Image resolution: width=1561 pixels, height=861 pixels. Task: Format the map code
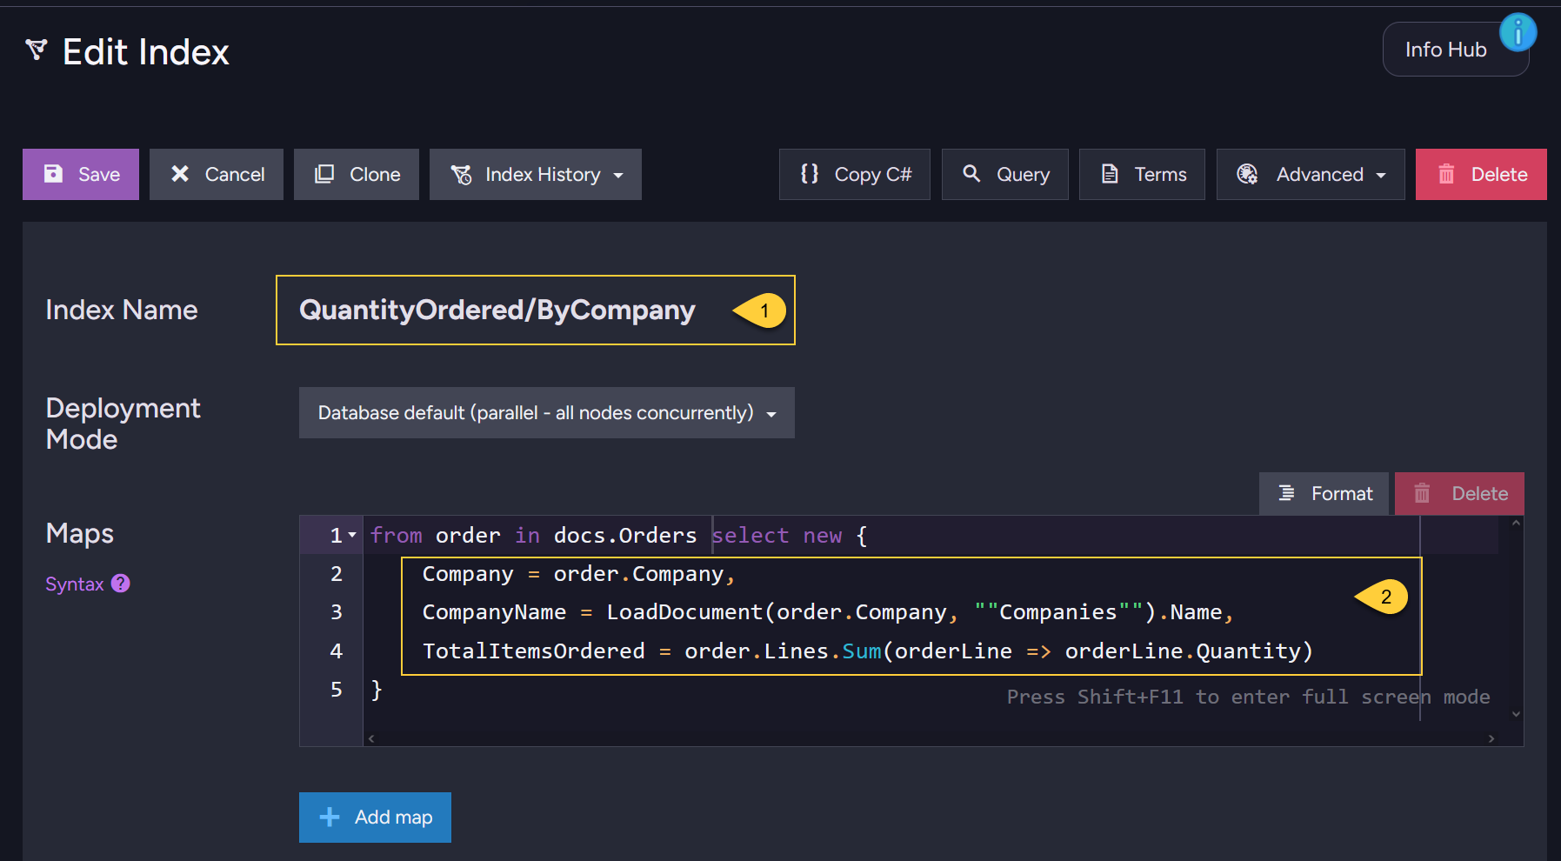click(x=1324, y=493)
